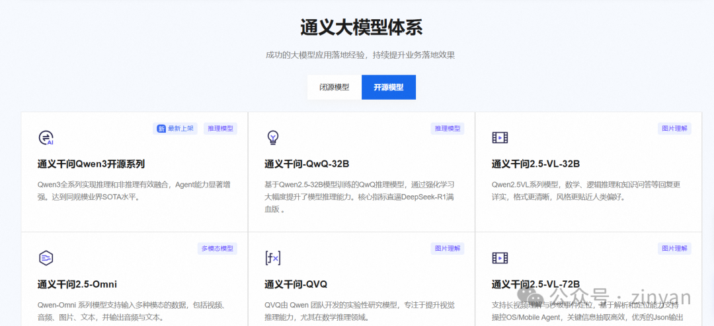714x326 pixels.
Task: Click description starting 支持长视频理解
Action: point(588,311)
